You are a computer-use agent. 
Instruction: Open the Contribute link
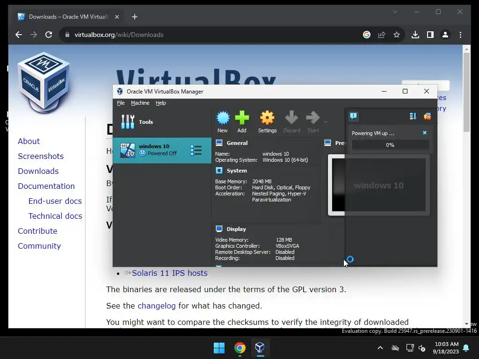pyautogui.click(x=37, y=231)
